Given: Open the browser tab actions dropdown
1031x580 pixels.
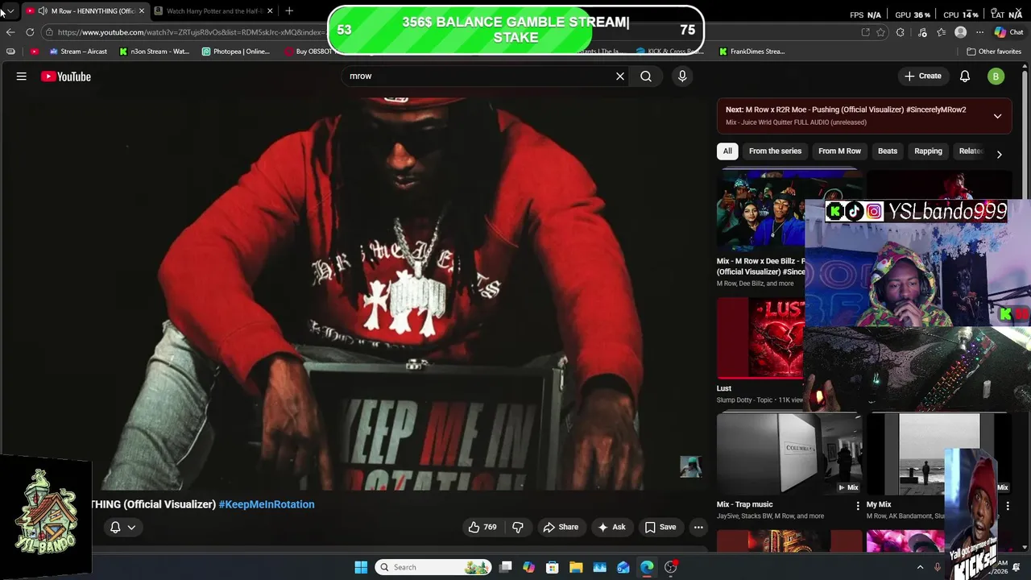Looking at the screenshot, I should tap(10, 10).
